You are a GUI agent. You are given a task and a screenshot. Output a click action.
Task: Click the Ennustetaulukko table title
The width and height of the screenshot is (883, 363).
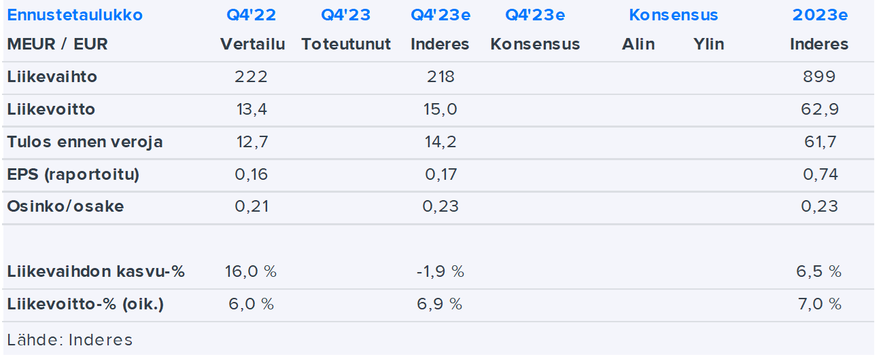pos(75,15)
